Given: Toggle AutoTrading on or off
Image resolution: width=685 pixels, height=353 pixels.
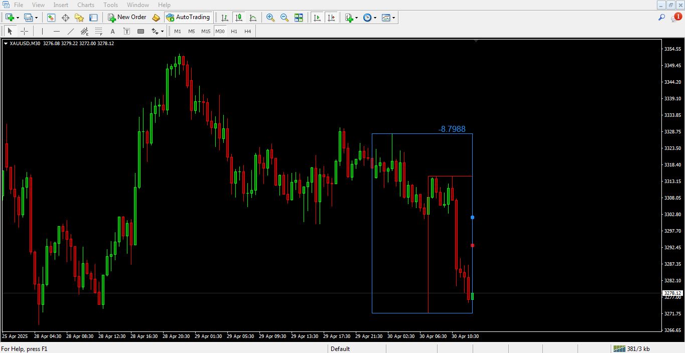Looking at the screenshot, I should [x=188, y=17].
